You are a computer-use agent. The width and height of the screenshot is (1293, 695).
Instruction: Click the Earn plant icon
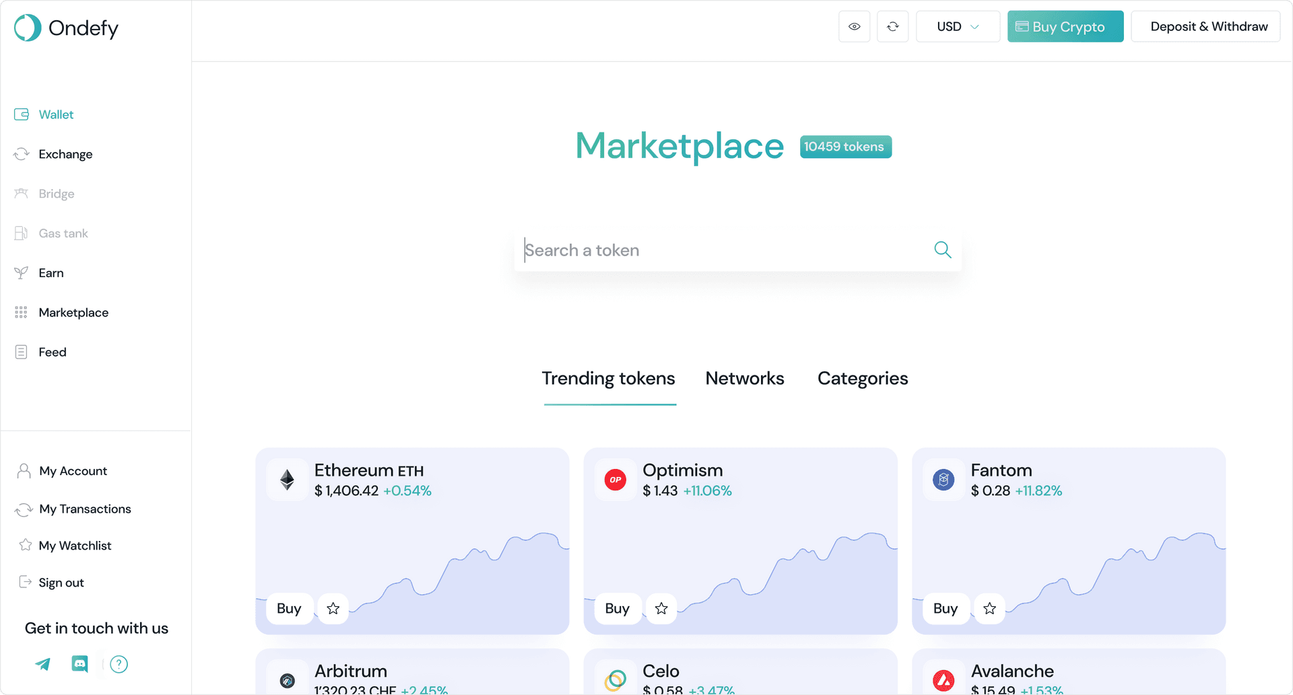[x=22, y=273]
